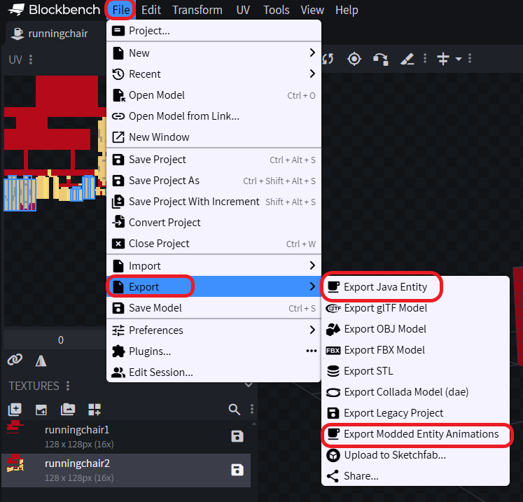523x502 pixels.
Task: Select the Vertex Snap tool icon
Action: pos(380,59)
